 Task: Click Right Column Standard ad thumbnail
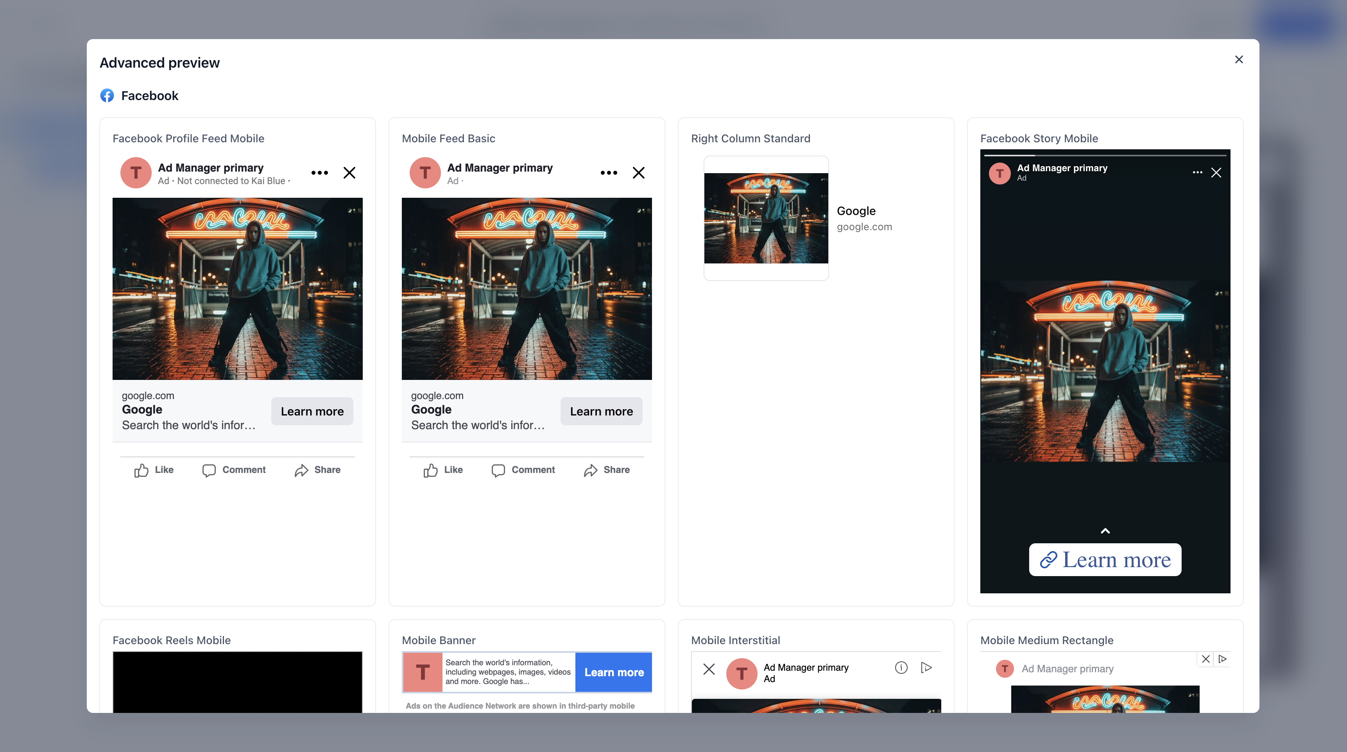pyautogui.click(x=765, y=218)
